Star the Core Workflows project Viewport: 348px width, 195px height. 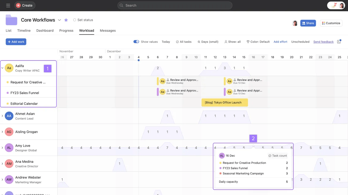click(x=66, y=20)
